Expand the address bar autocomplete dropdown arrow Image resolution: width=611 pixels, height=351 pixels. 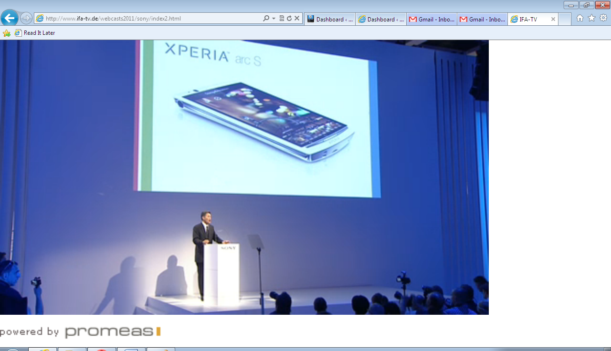pos(274,19)
